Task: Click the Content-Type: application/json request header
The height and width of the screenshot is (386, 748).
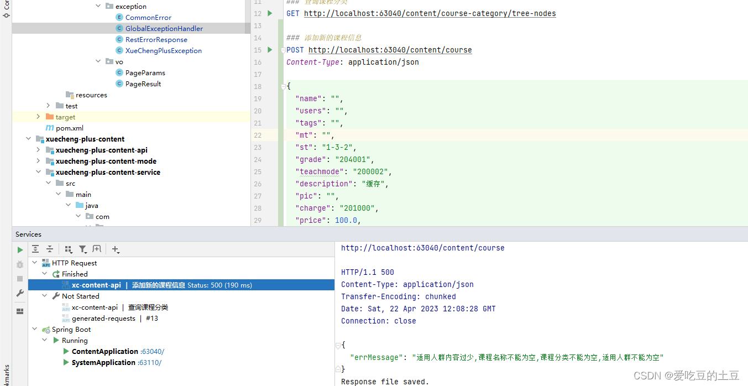Action: click(x=353, y=62)
